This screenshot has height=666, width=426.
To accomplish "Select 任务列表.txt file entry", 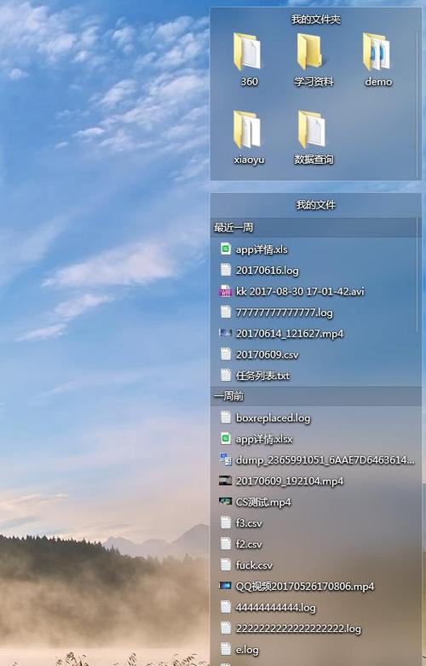I will pyautogui.click(x=316, y=376).
